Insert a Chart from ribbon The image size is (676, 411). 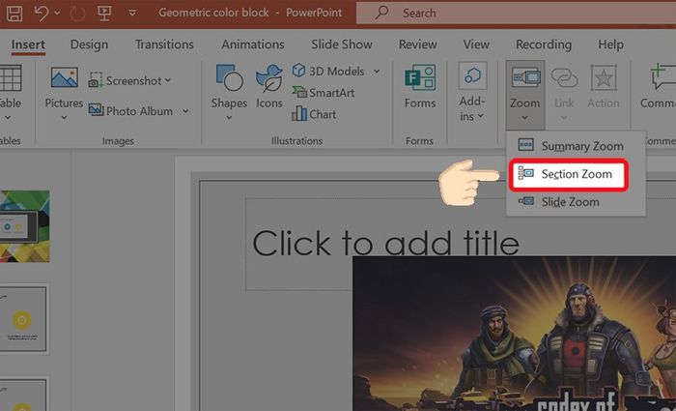pos(314,114)
